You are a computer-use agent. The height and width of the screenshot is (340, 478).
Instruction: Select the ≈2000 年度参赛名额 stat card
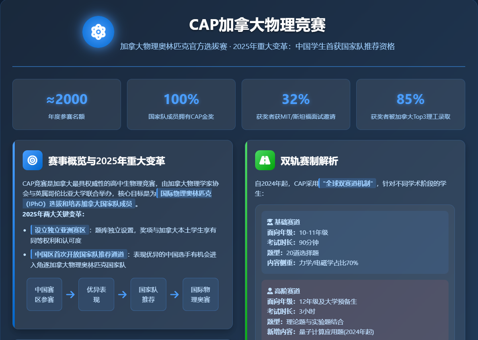[x=66, y=104]
